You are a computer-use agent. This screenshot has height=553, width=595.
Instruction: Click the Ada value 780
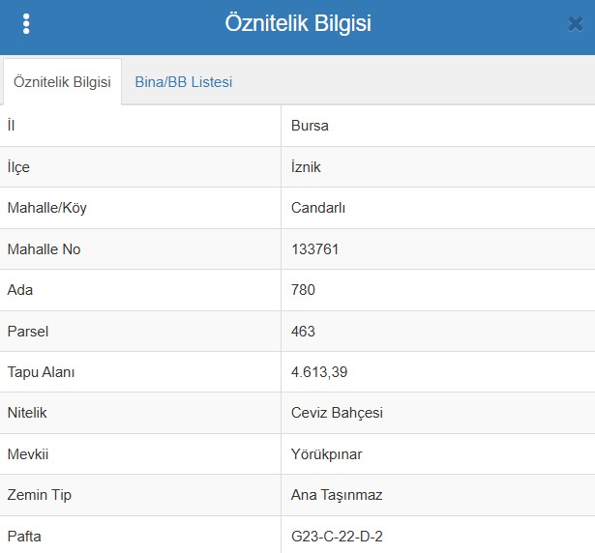click(x=303, y=290)
